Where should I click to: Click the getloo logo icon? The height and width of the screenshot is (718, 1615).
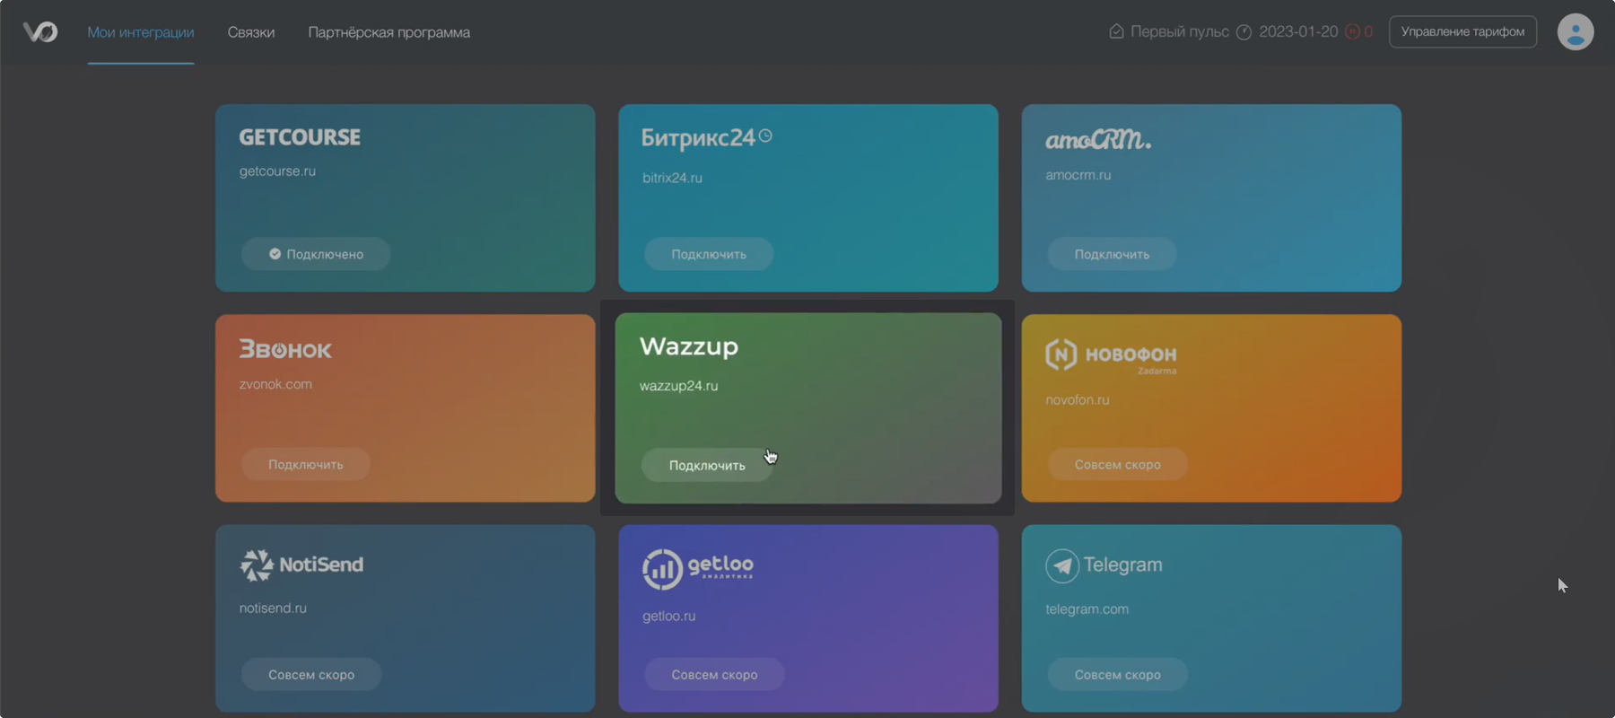[662, 569]
